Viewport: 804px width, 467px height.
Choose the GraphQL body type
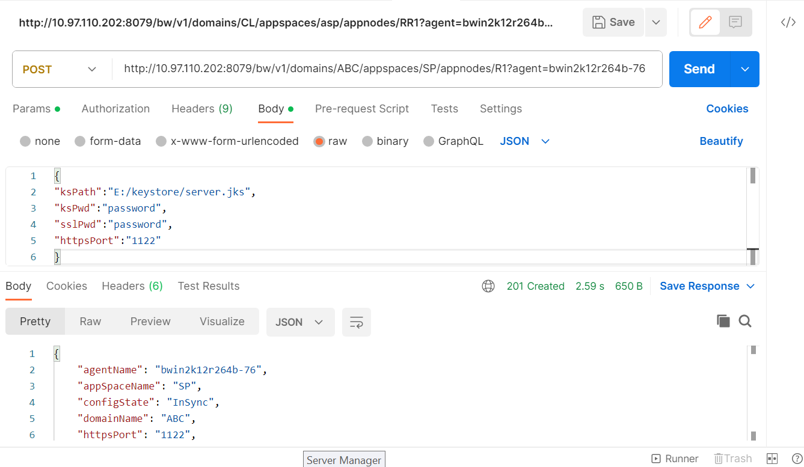(x=429, y=141)
